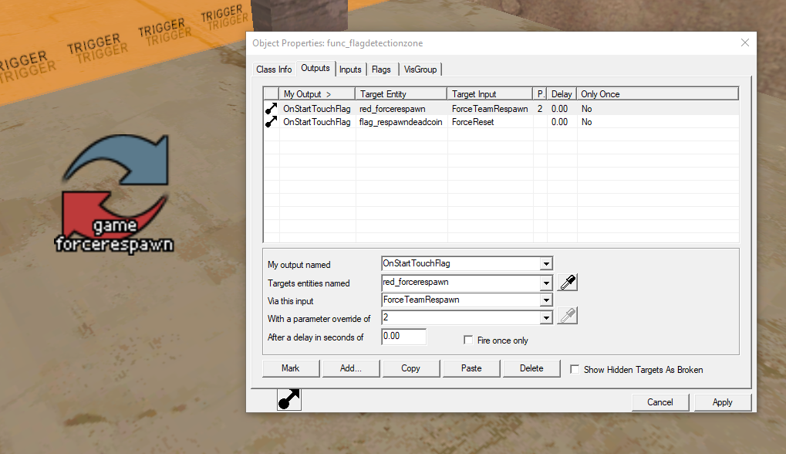The height and width of the screenshot is (454, 786).
Task: Expand the parameter override dropdown
Action: coord(546,317)
